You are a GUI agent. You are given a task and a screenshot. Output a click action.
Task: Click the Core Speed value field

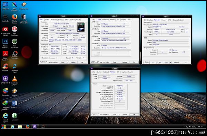point(55,47)
